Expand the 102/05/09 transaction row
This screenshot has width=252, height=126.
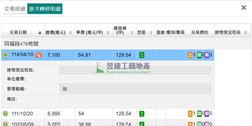5,124
